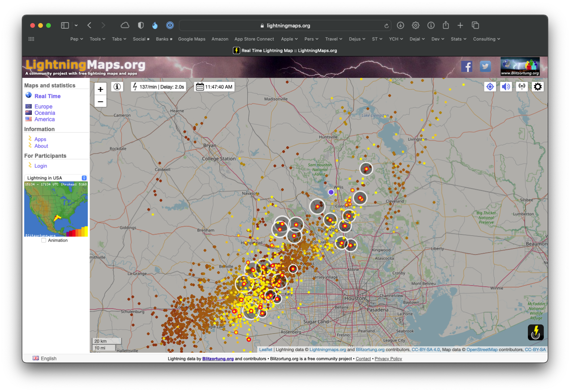
Task: Open the Oceania map link
Action: [45, 113]
